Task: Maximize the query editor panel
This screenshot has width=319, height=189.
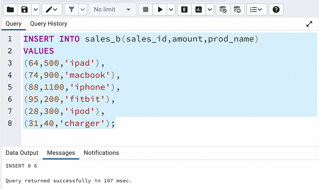Action: coord(309,24)
